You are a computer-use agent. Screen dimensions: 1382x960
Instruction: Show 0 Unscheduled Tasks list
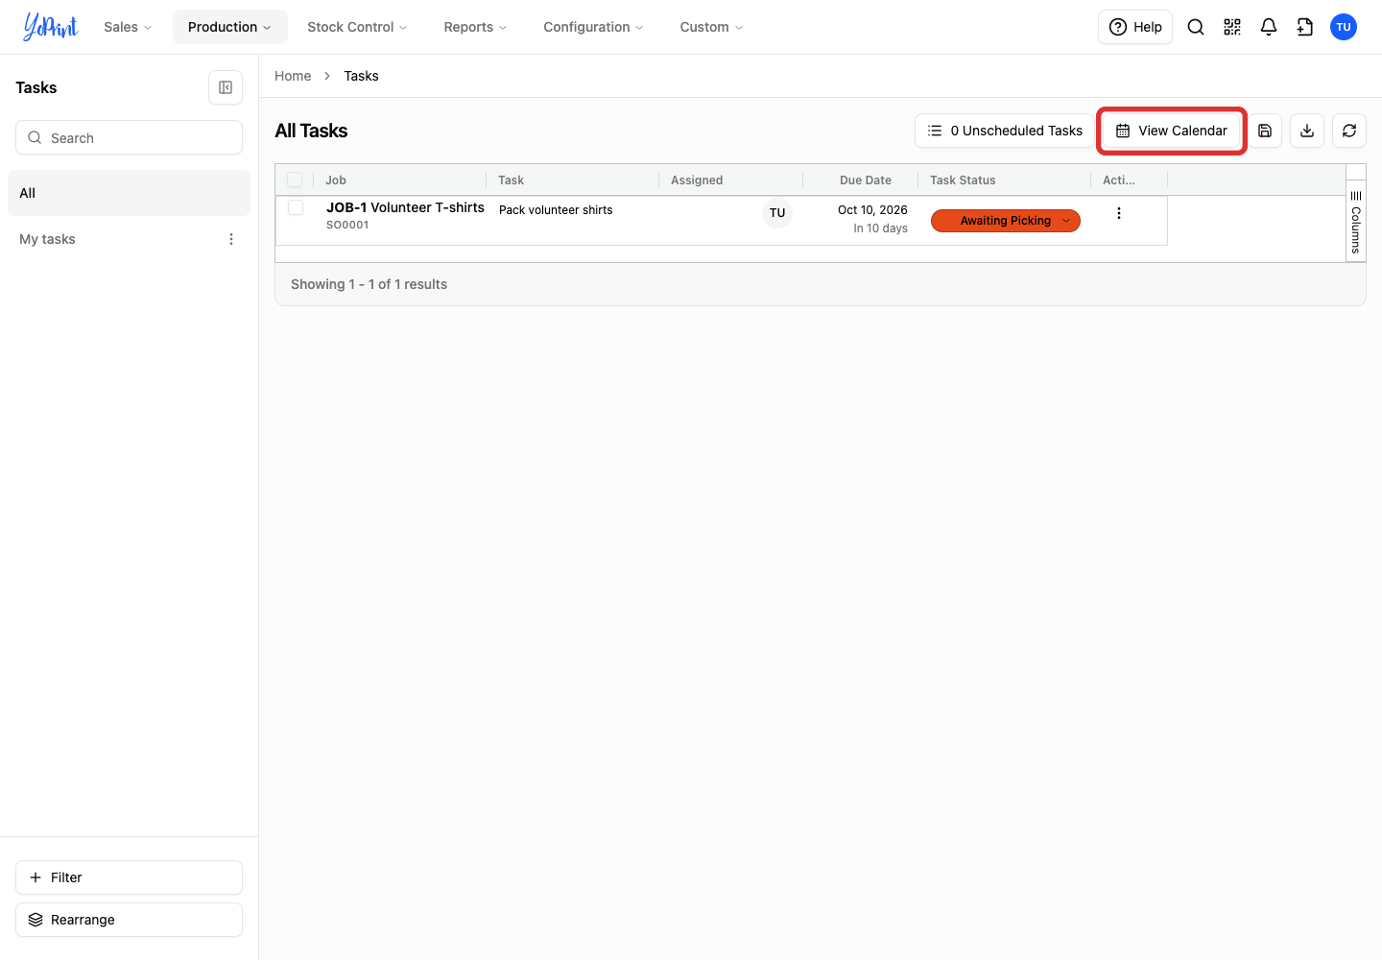click(1004, 131)
